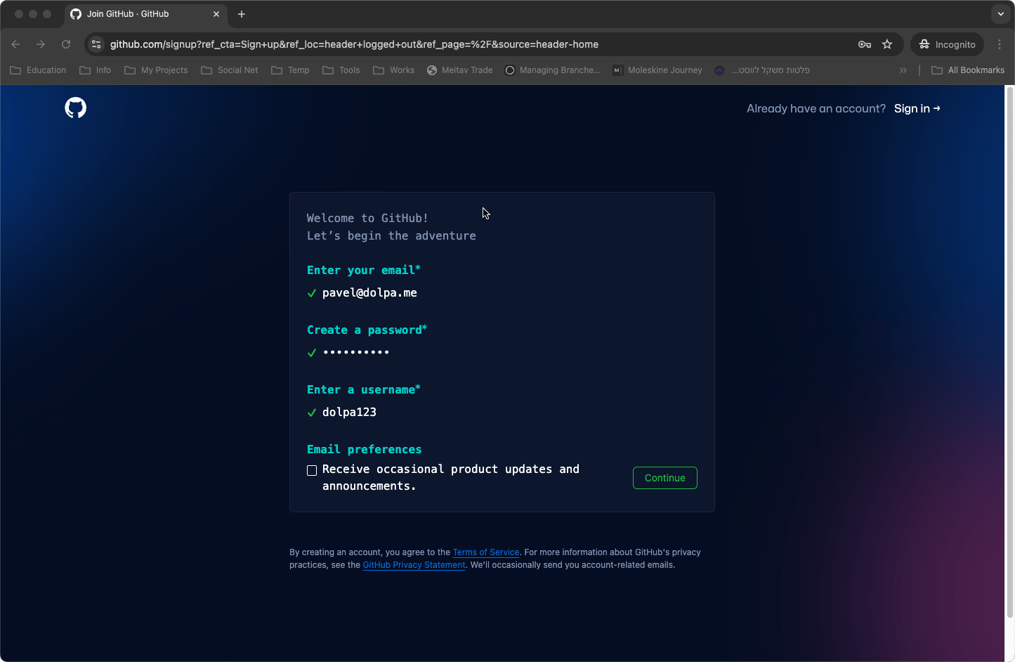The image size is (1015, 662).
Task: Open the All Bookmarks folder
Action: [968, 70]
